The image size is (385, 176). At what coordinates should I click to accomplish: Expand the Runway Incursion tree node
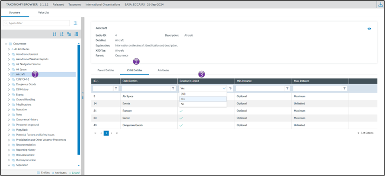tap(9, 160)
